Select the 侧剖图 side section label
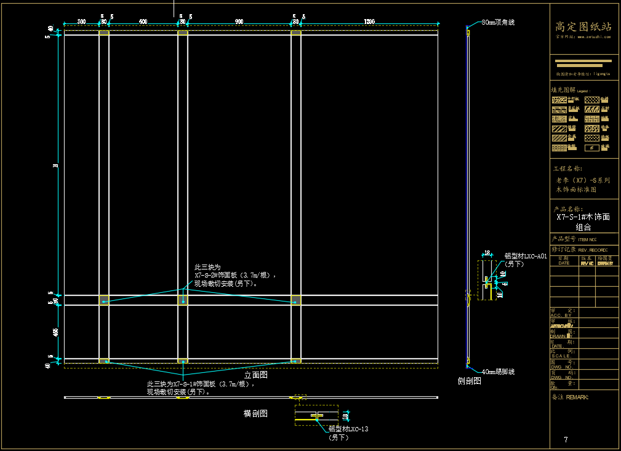The height and width of the screenshot is (451, 621). [x=469, y=381]
